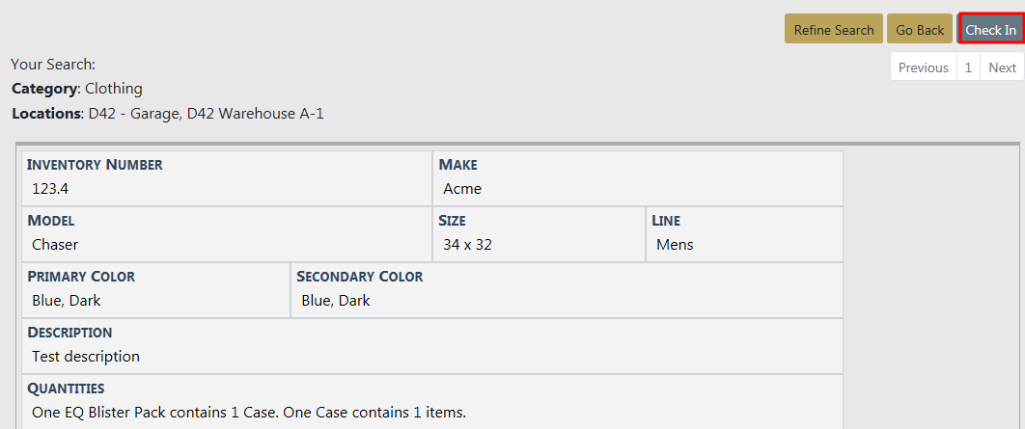Click the Line value Mens

pos(675,244)
